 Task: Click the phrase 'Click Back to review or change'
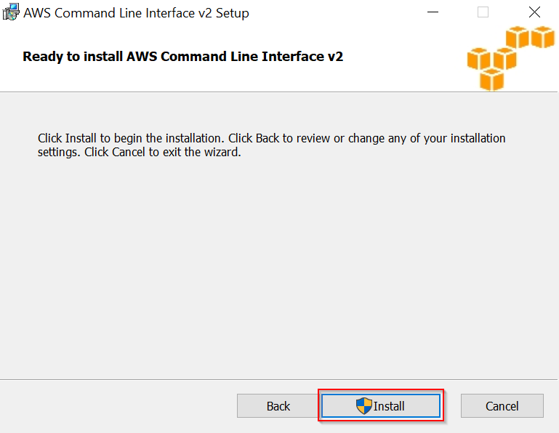point(305,138)
